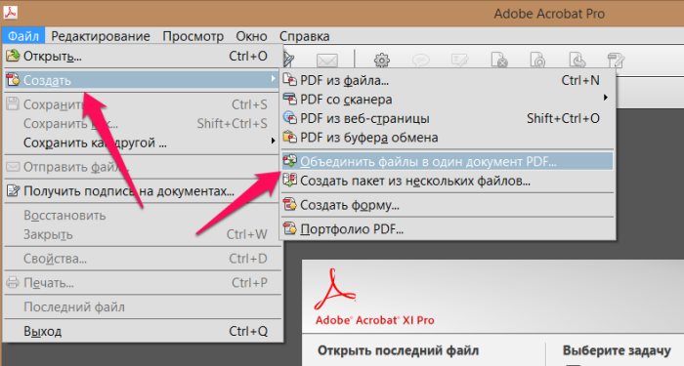Click the icon beside Создать
Screen dimensions: 684x366
pos(13,80)
